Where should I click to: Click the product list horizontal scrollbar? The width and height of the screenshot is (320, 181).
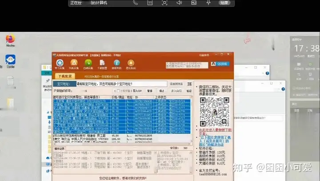point(122,144)
